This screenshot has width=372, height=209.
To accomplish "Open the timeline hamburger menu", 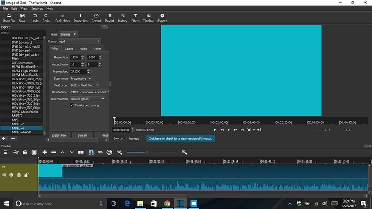I will coord(5,152).
